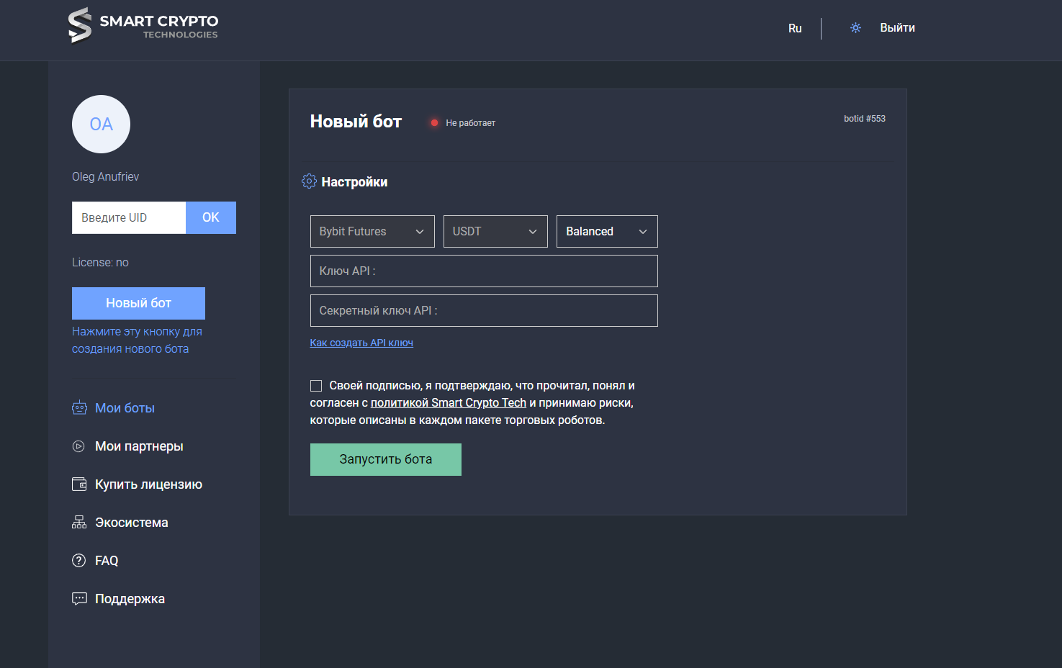Click into the Ключ API field

tap(484, 271)
